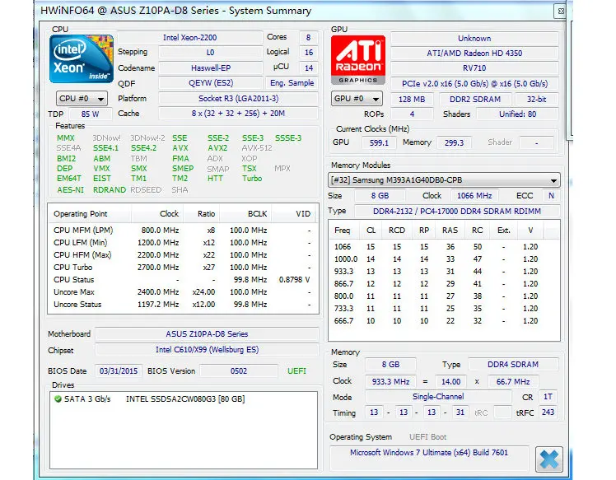Select the INTEL SSDSA2CW080G3 drive entry
The image size is (616, 480).
pyautogui.click(x=185, y=398)
